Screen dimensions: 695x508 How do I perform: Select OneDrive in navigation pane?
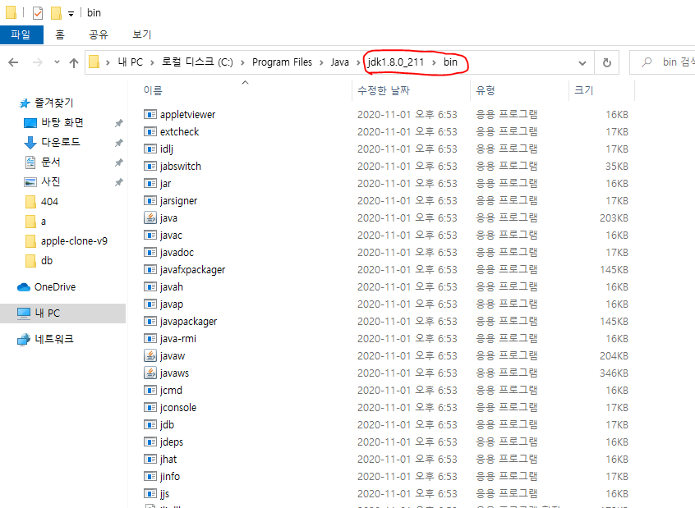pos(55,287)
